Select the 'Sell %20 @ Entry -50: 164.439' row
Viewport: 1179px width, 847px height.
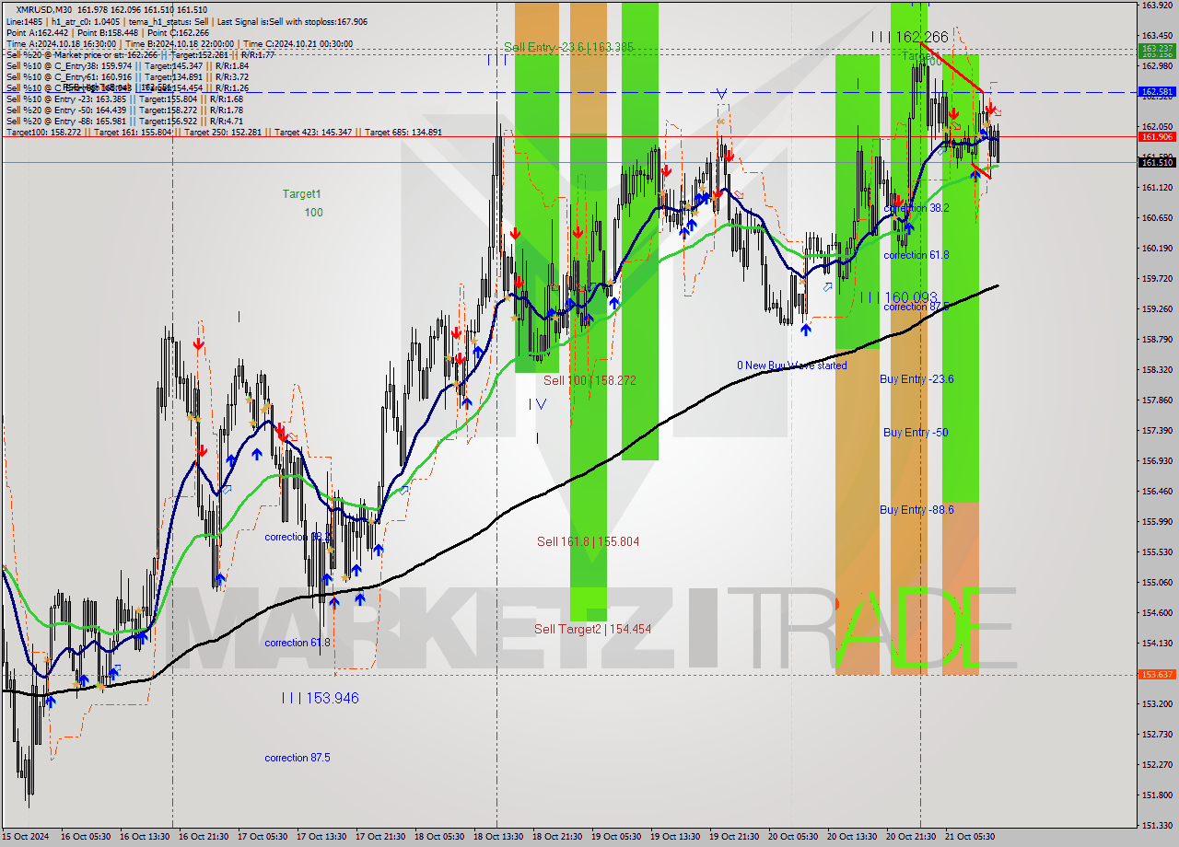pos(124,110)
